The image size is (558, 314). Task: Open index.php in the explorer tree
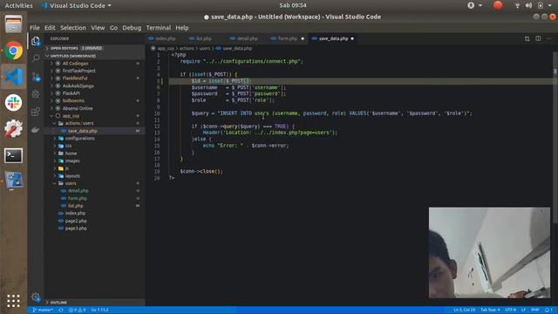75,213
